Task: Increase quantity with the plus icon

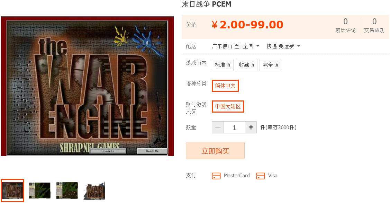Action: [x=251, y=127]
